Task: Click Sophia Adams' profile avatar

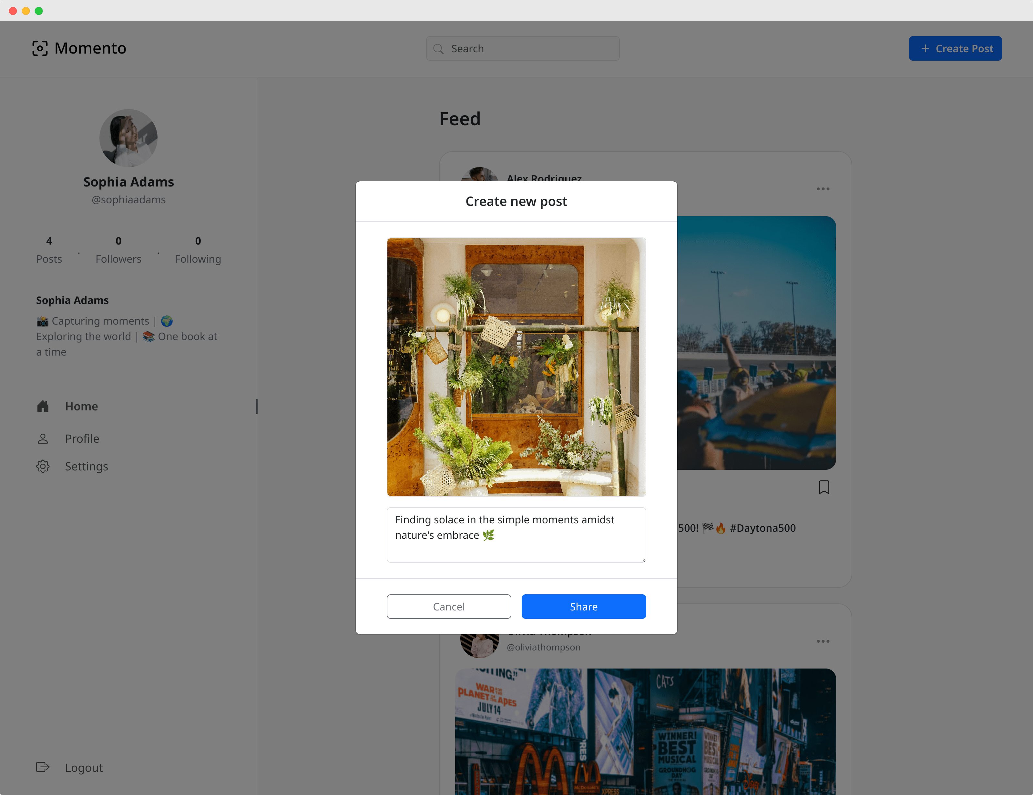Action: coord(128,138)
